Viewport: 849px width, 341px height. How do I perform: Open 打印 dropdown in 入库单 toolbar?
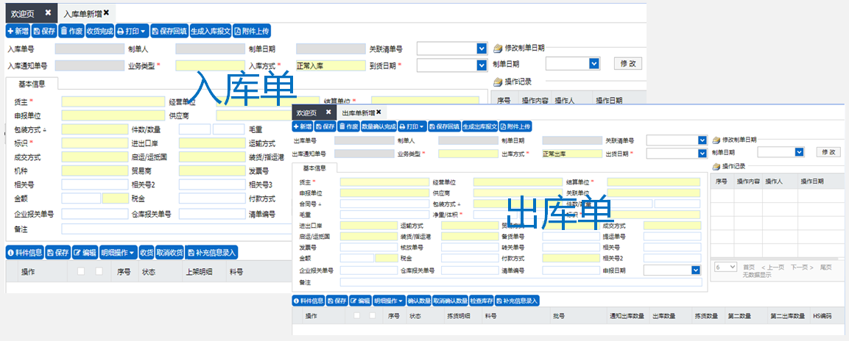[x=132, y=32]
